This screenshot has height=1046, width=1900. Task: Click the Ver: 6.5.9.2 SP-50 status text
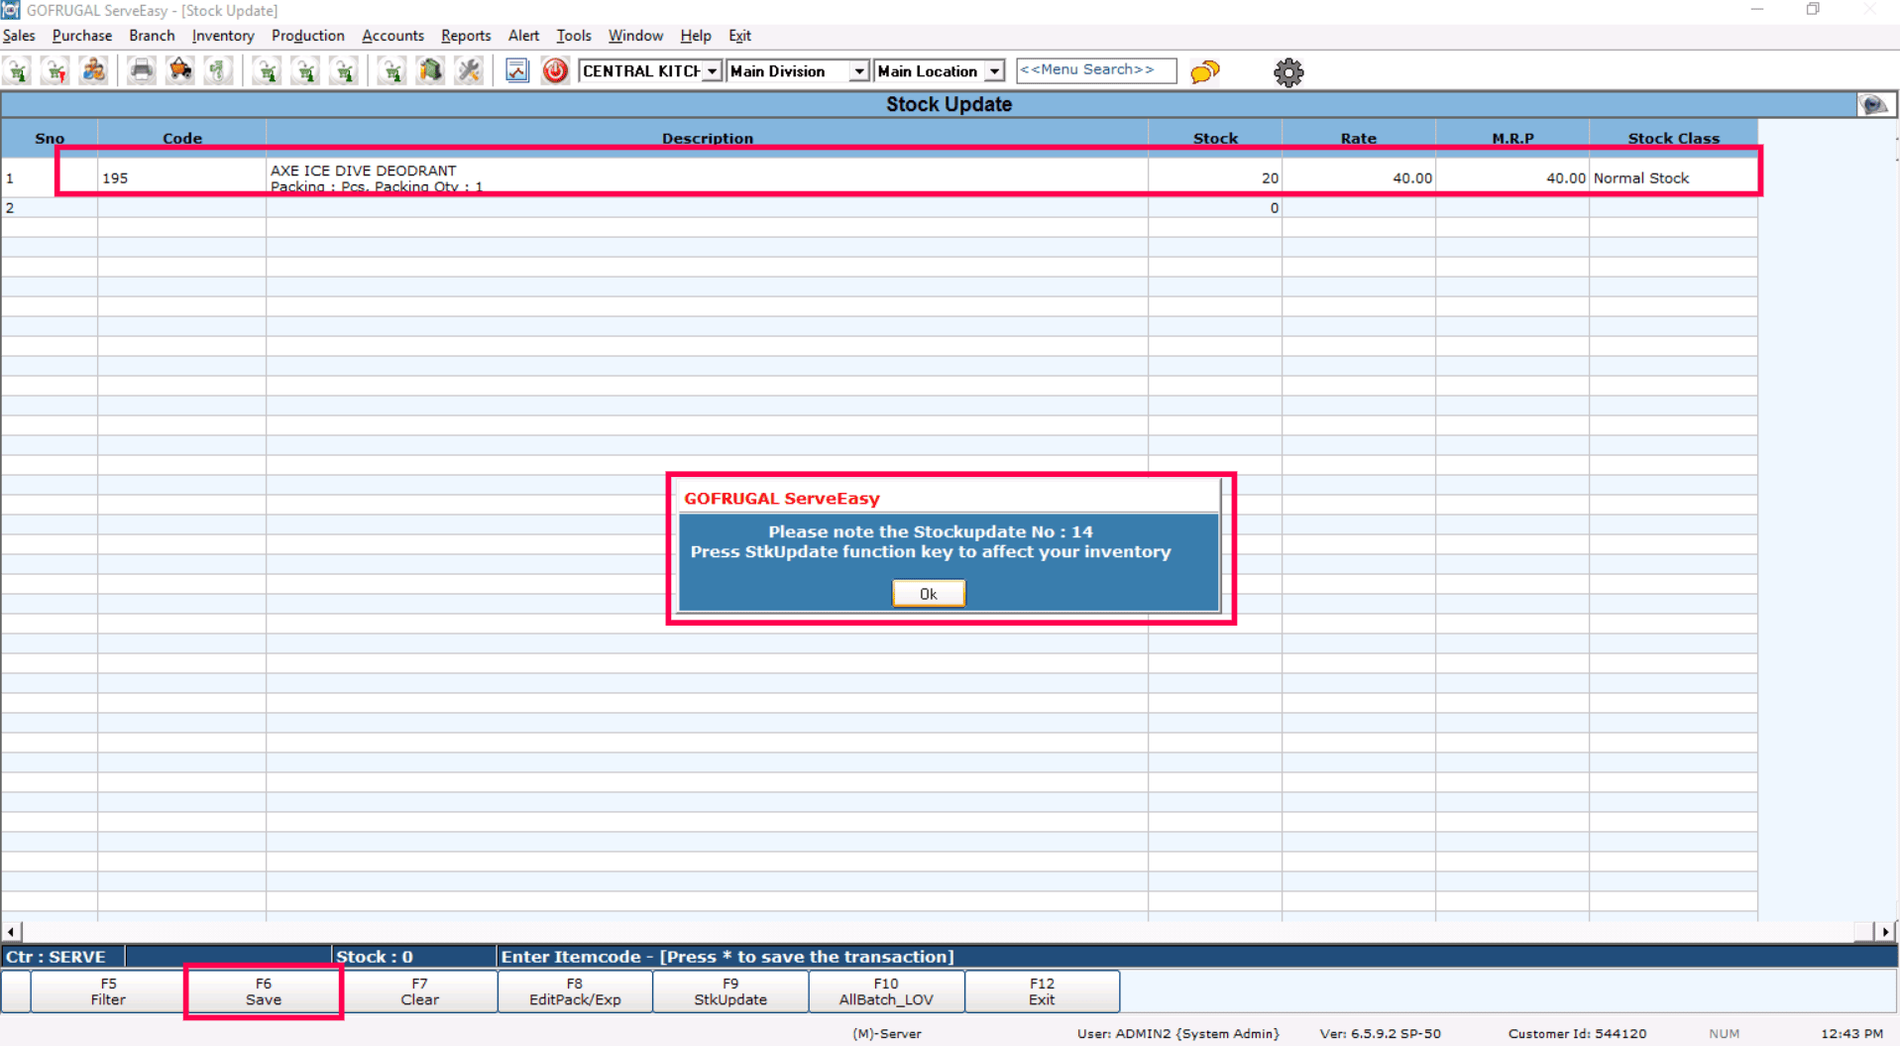[x=1381, y=1033]
